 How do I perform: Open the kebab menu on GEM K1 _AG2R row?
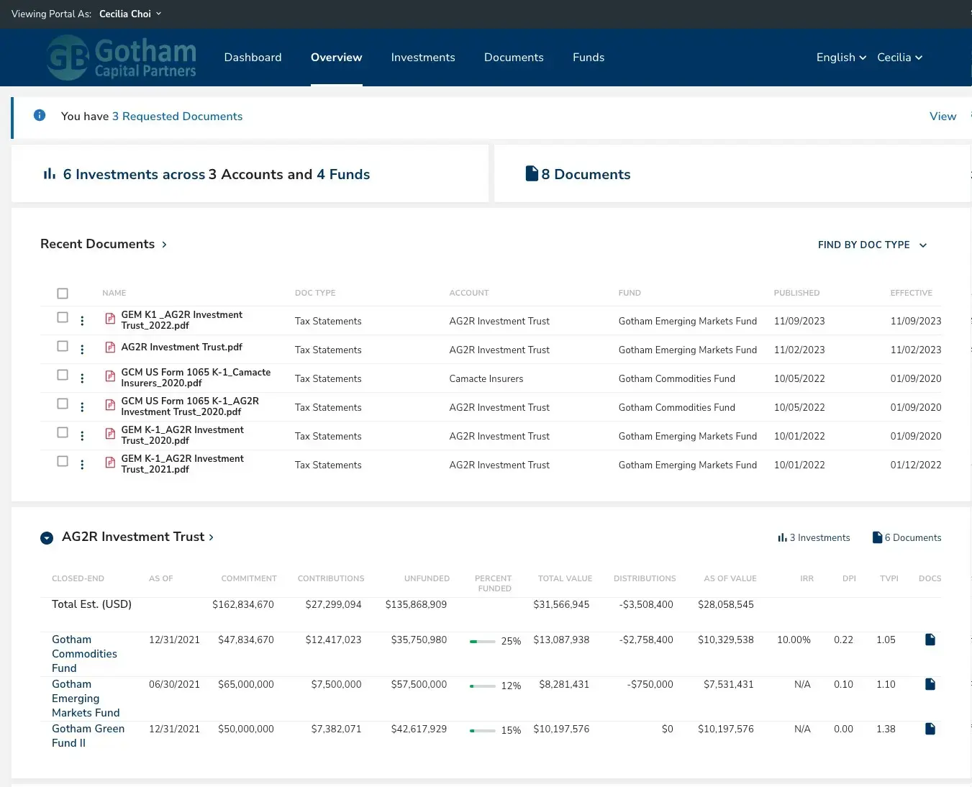(x=82, y=320)
